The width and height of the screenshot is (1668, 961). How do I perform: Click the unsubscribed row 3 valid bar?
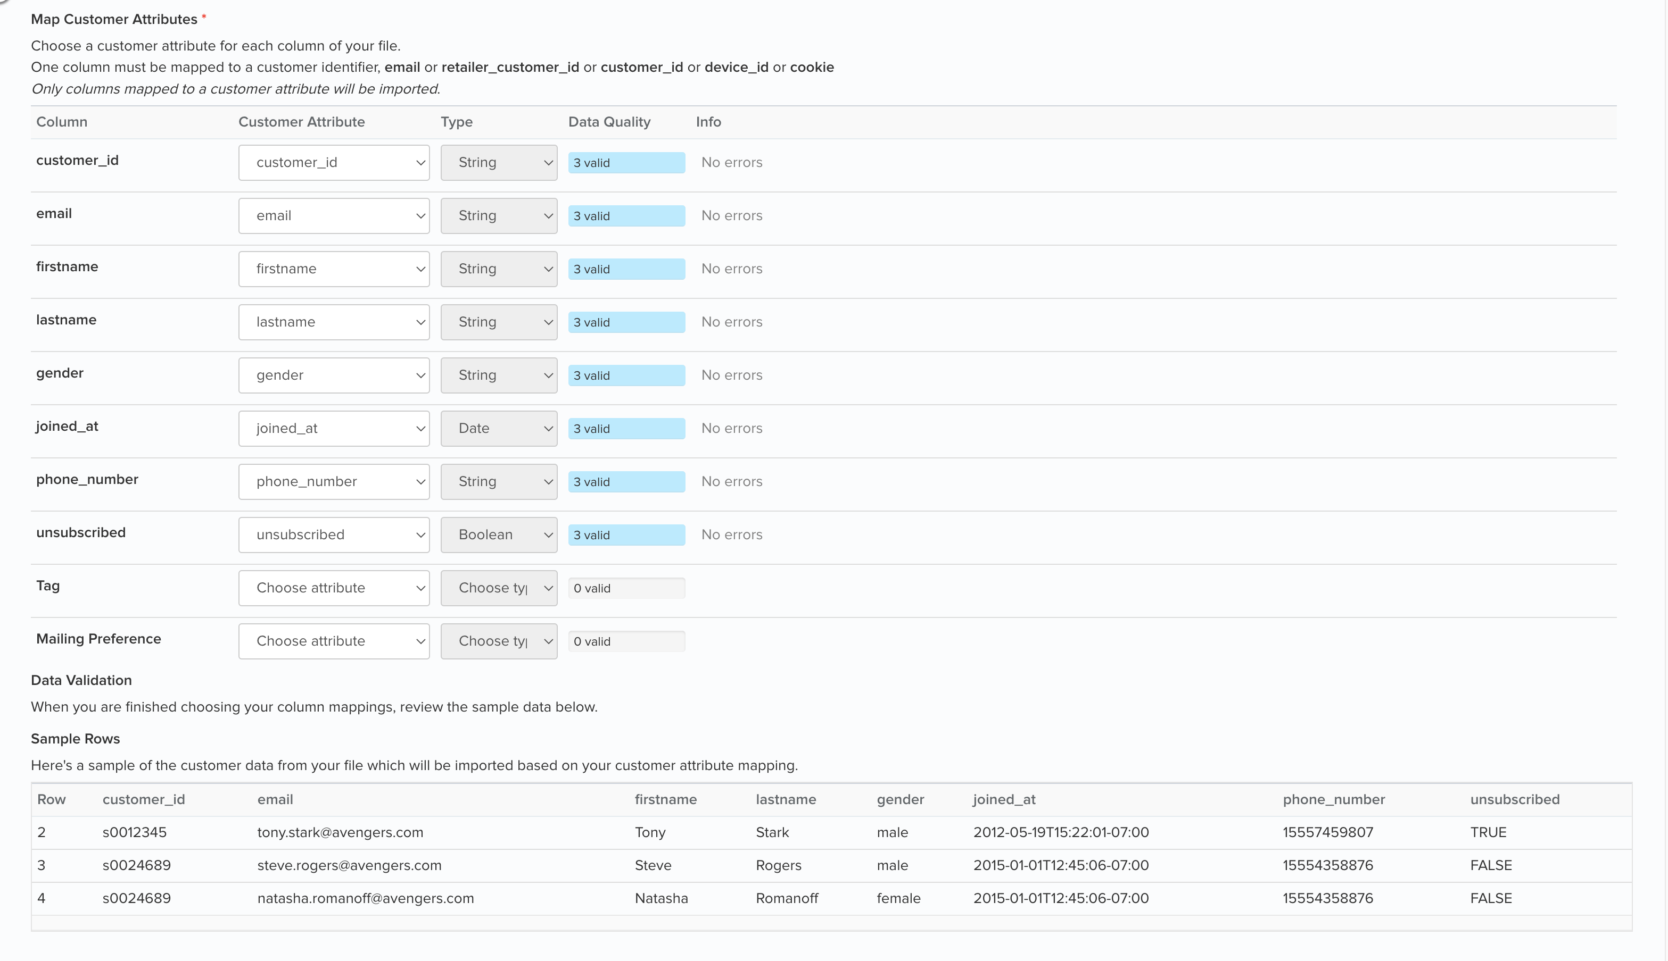(626, 536)
